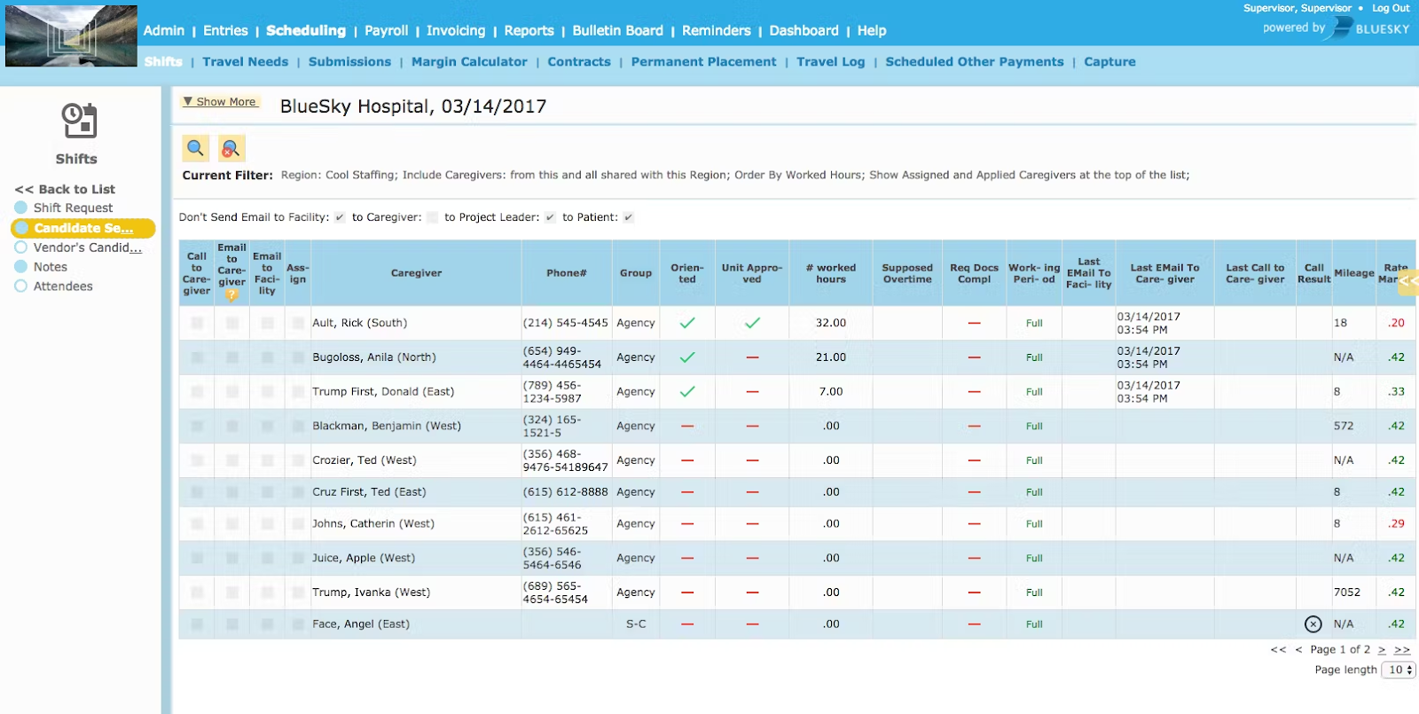
Task: Click the help question icon under Email to Caregiver
Action: [231, 294]
